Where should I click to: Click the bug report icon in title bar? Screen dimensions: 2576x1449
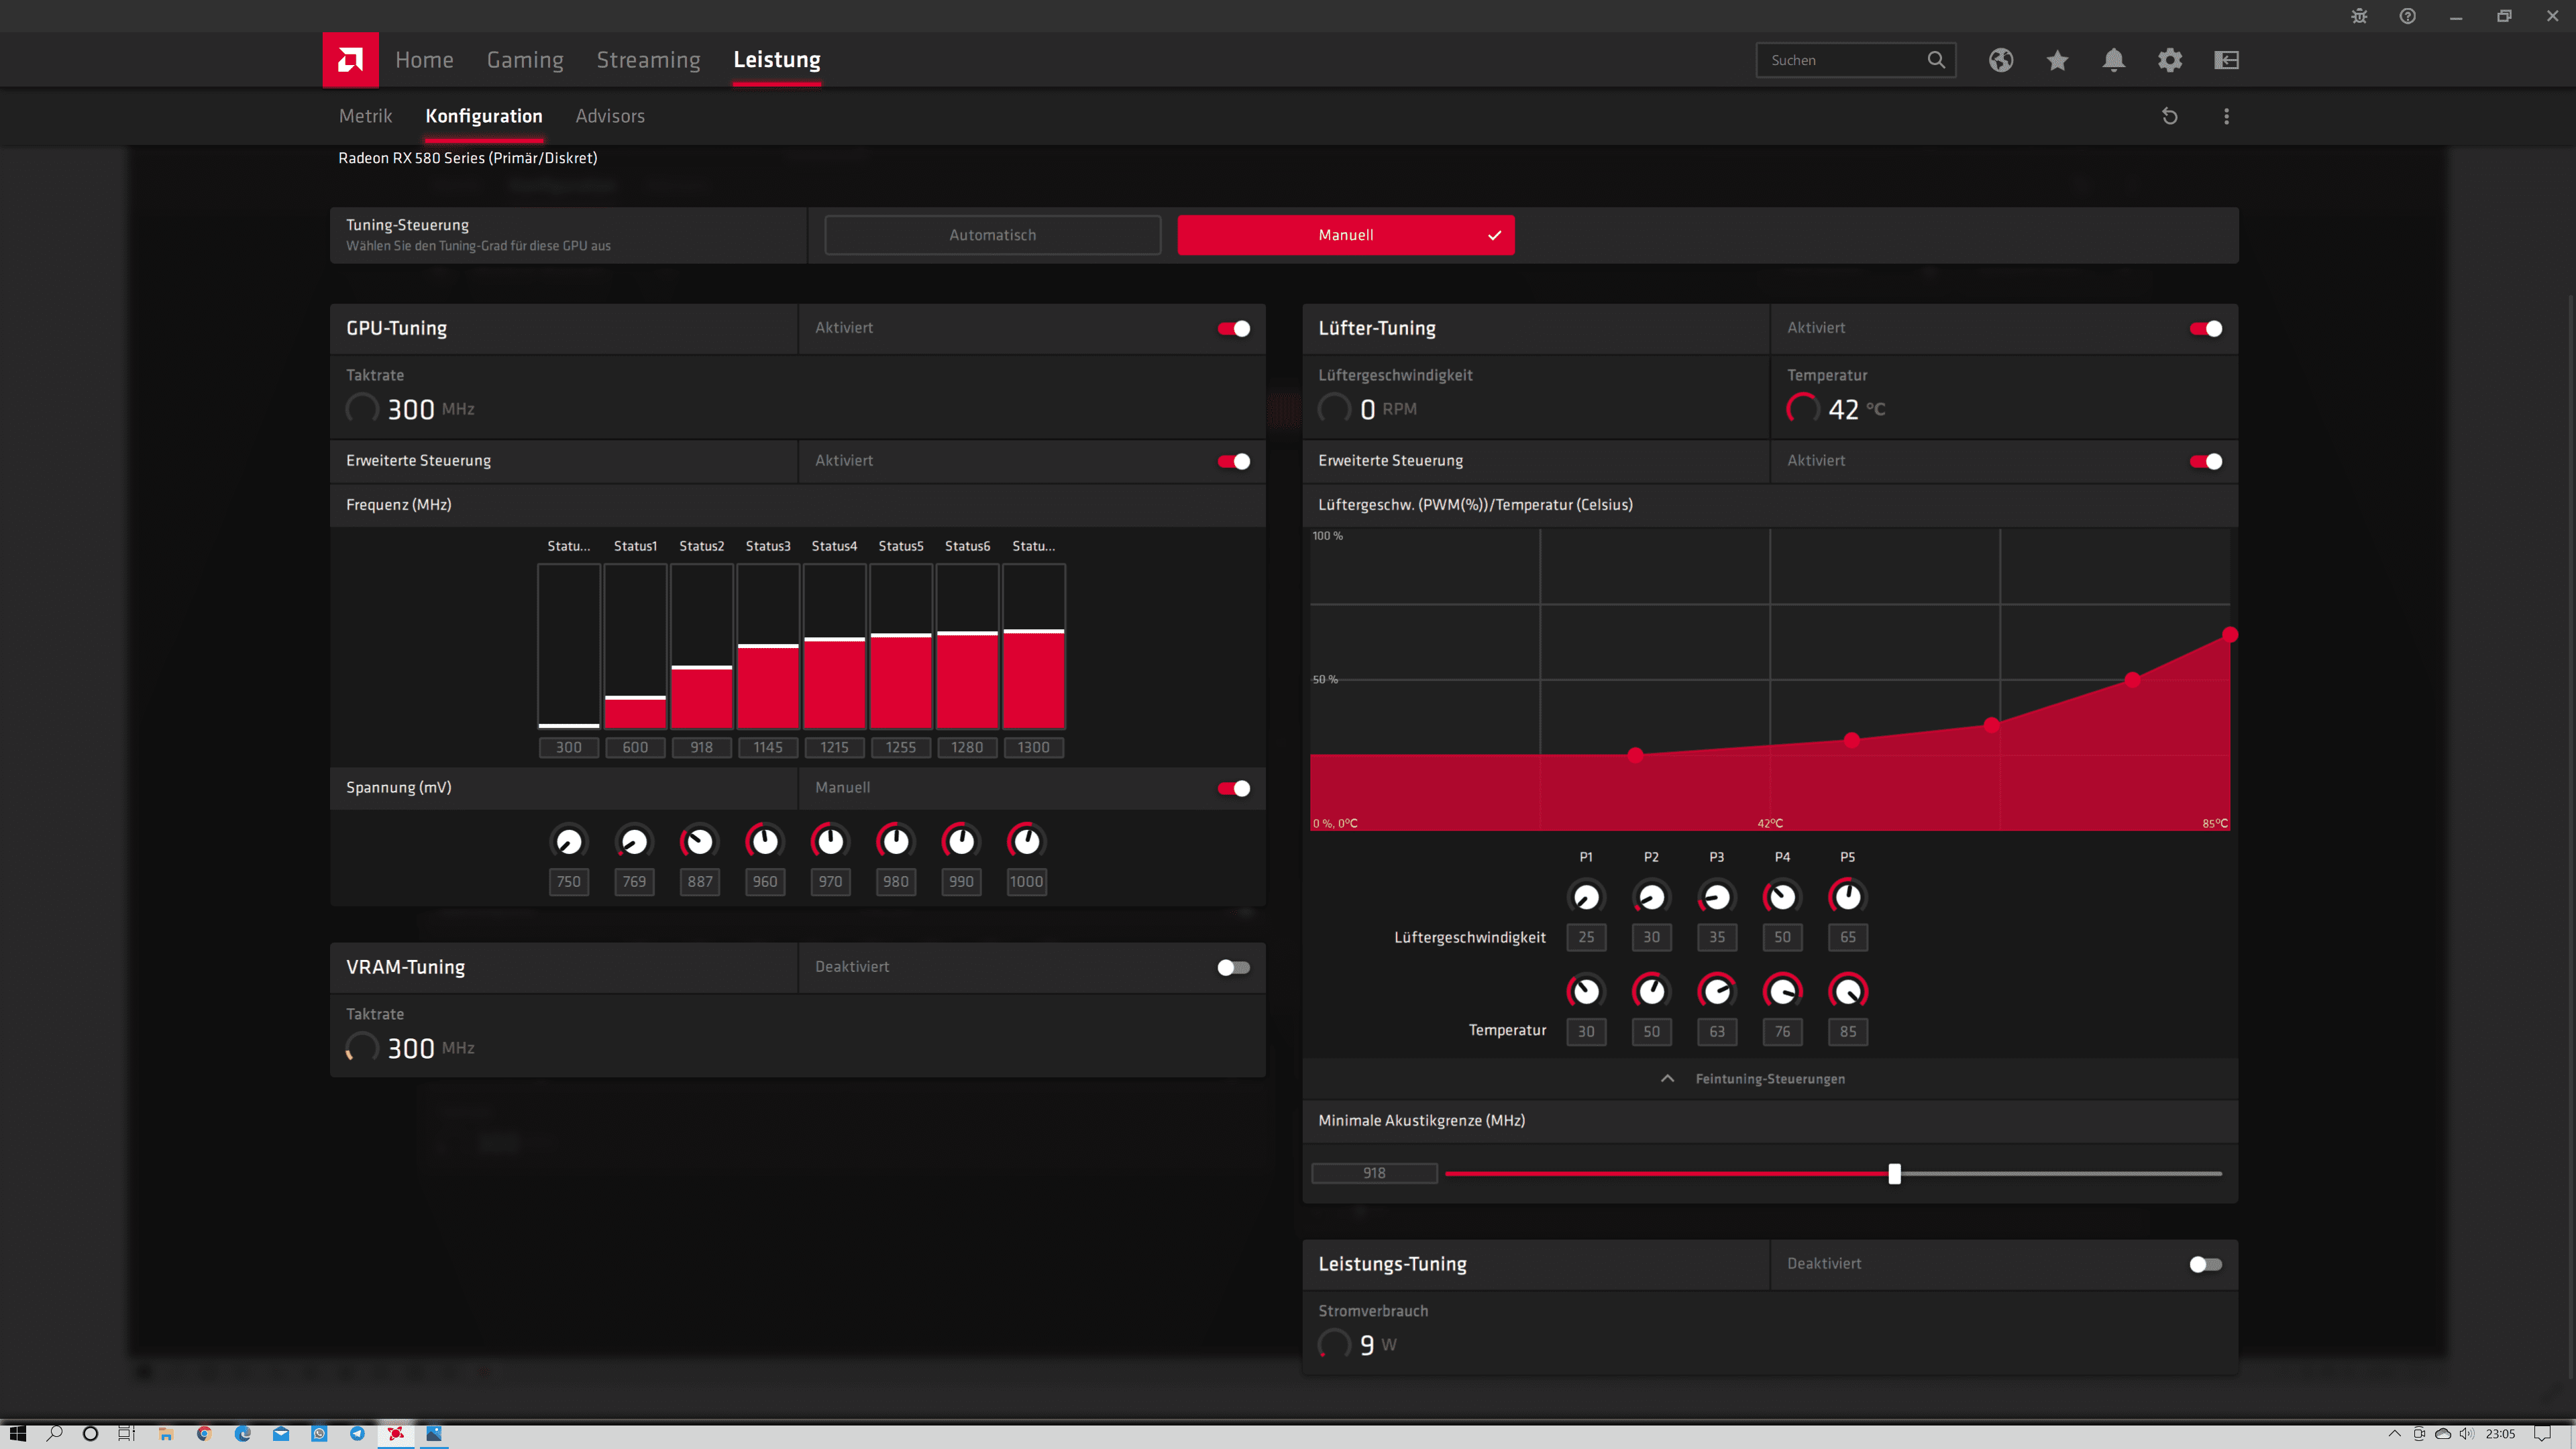pos(2359,16)
